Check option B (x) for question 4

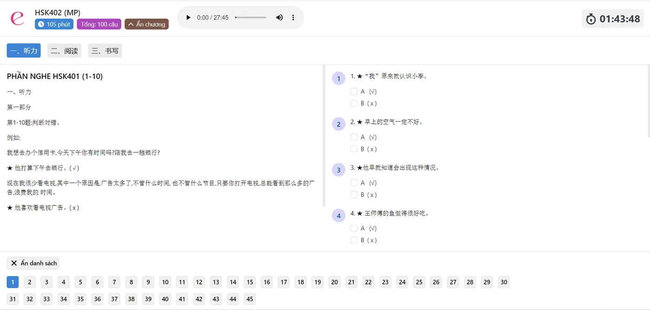click(354, 240)
